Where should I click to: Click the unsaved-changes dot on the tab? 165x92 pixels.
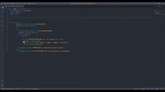tap(23, 6)
